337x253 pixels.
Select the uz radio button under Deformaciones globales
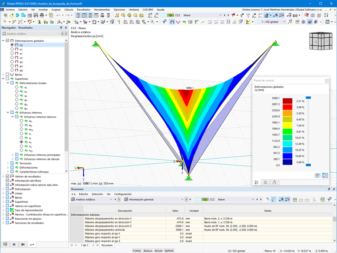click(12, 57)
